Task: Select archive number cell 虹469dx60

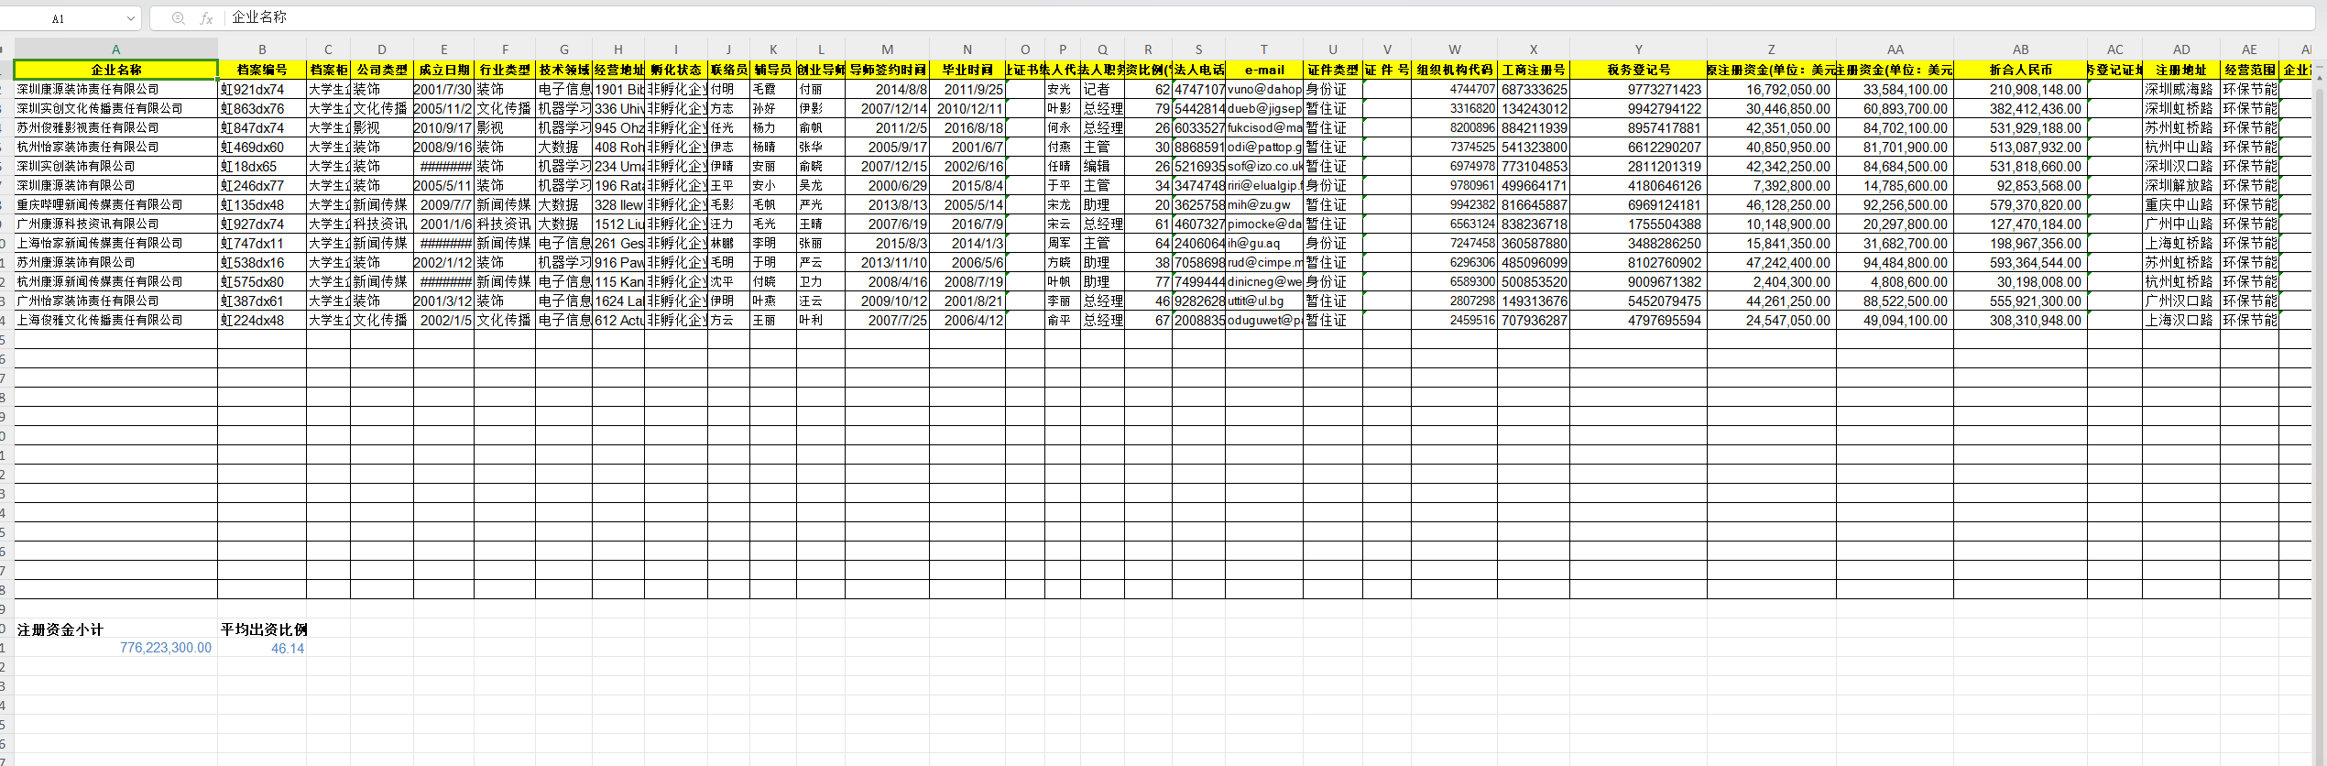Action: click(262, 148)
